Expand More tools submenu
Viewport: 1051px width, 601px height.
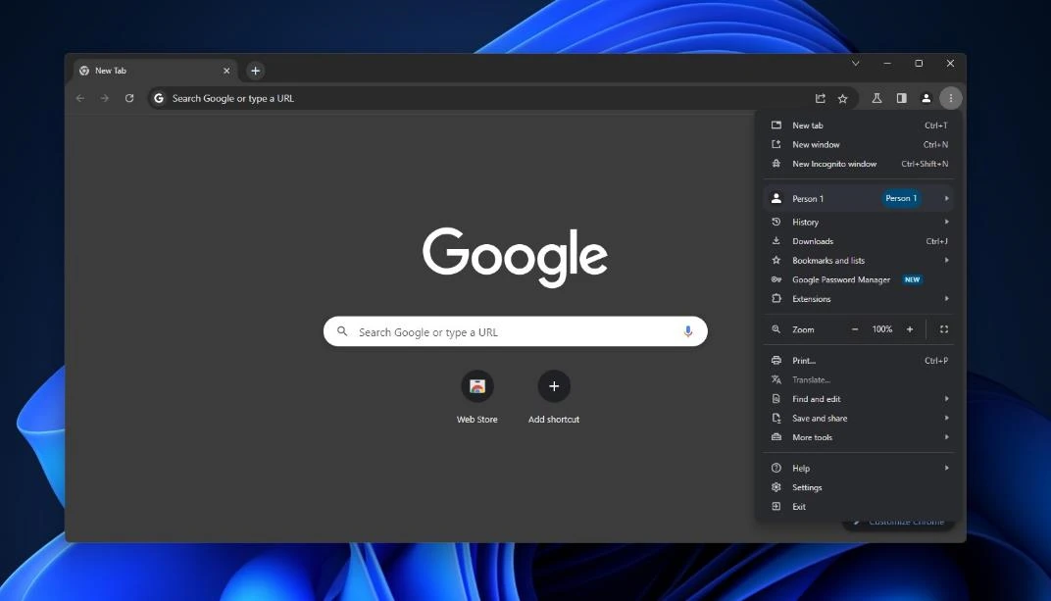pos(859,437)
